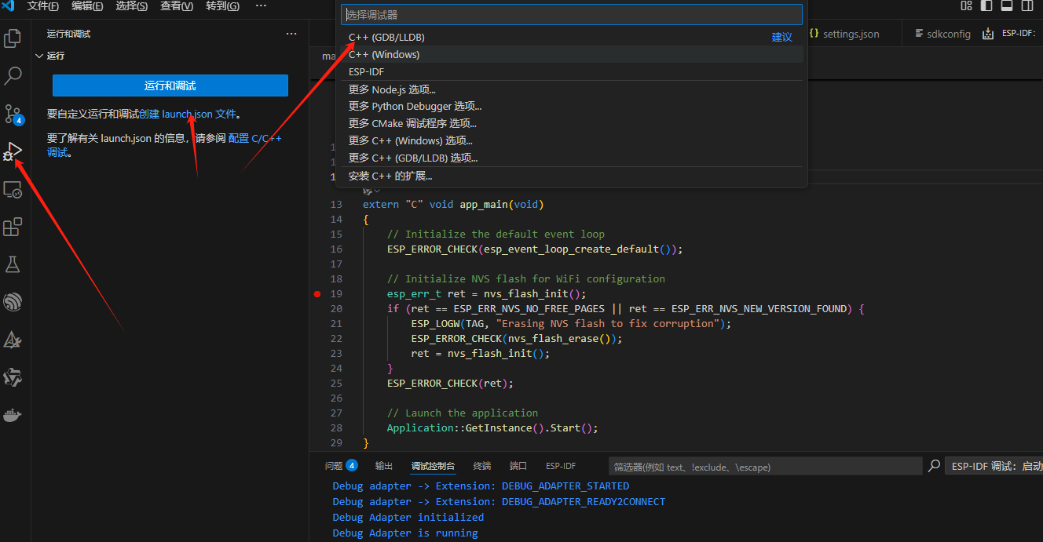The height and width of the screenshot is (542, 1043).
Task: Open the menu bar overflow ellipsis
Action: pos(261,5)
